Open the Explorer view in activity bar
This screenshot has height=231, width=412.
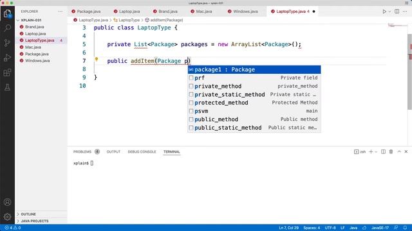(x=7, y=13)
